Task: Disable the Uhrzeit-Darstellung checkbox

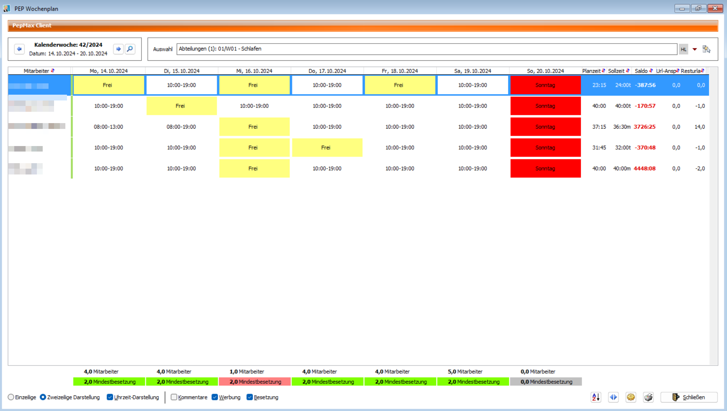Action: click(110, 397)
